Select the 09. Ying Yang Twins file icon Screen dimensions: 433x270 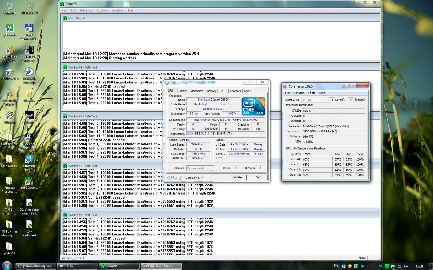point(29,207)
